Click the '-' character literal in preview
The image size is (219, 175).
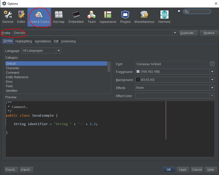pos(81,124)
